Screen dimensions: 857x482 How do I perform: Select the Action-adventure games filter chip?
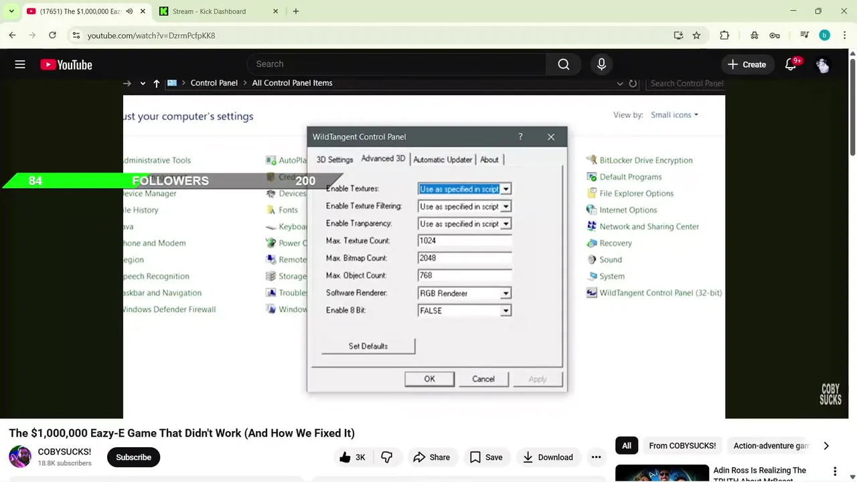[771, 446]
